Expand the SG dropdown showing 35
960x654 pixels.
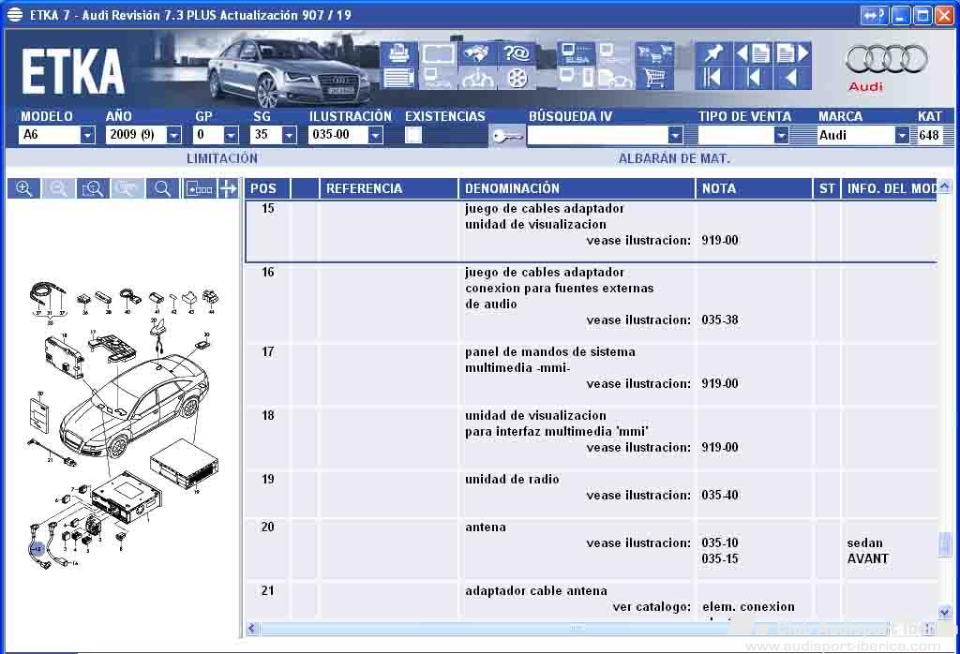289,135
